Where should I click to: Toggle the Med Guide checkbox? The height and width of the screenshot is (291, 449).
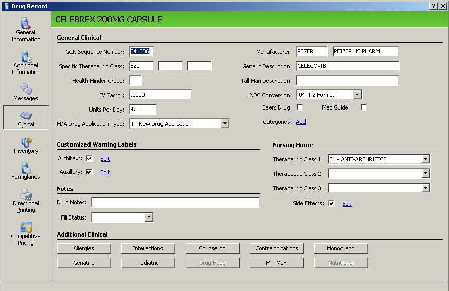364,107
